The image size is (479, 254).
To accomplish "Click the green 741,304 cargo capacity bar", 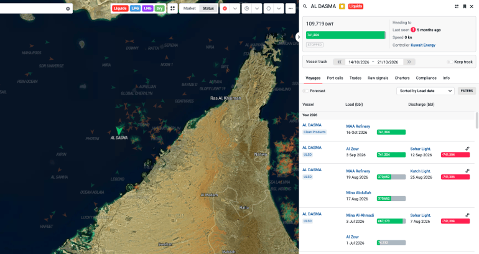I will point(345,35).
